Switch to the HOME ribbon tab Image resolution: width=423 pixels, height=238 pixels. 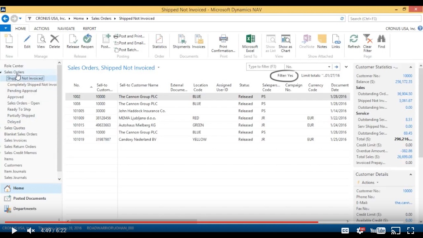tap(21, 28)
